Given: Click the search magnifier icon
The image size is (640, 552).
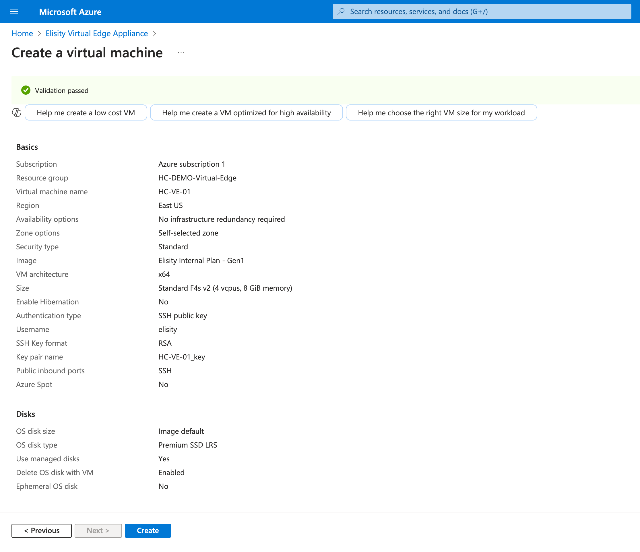Looking at the screenshot, I should click(x=341, y=12).
